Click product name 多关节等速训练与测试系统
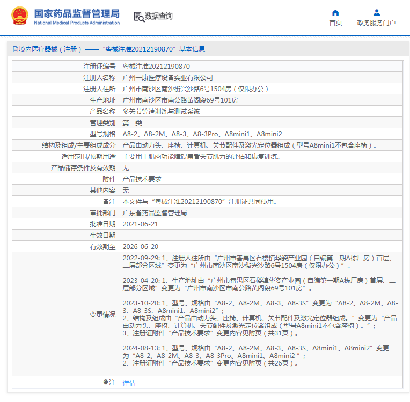The image size is (410, 402). click(161, 112)
